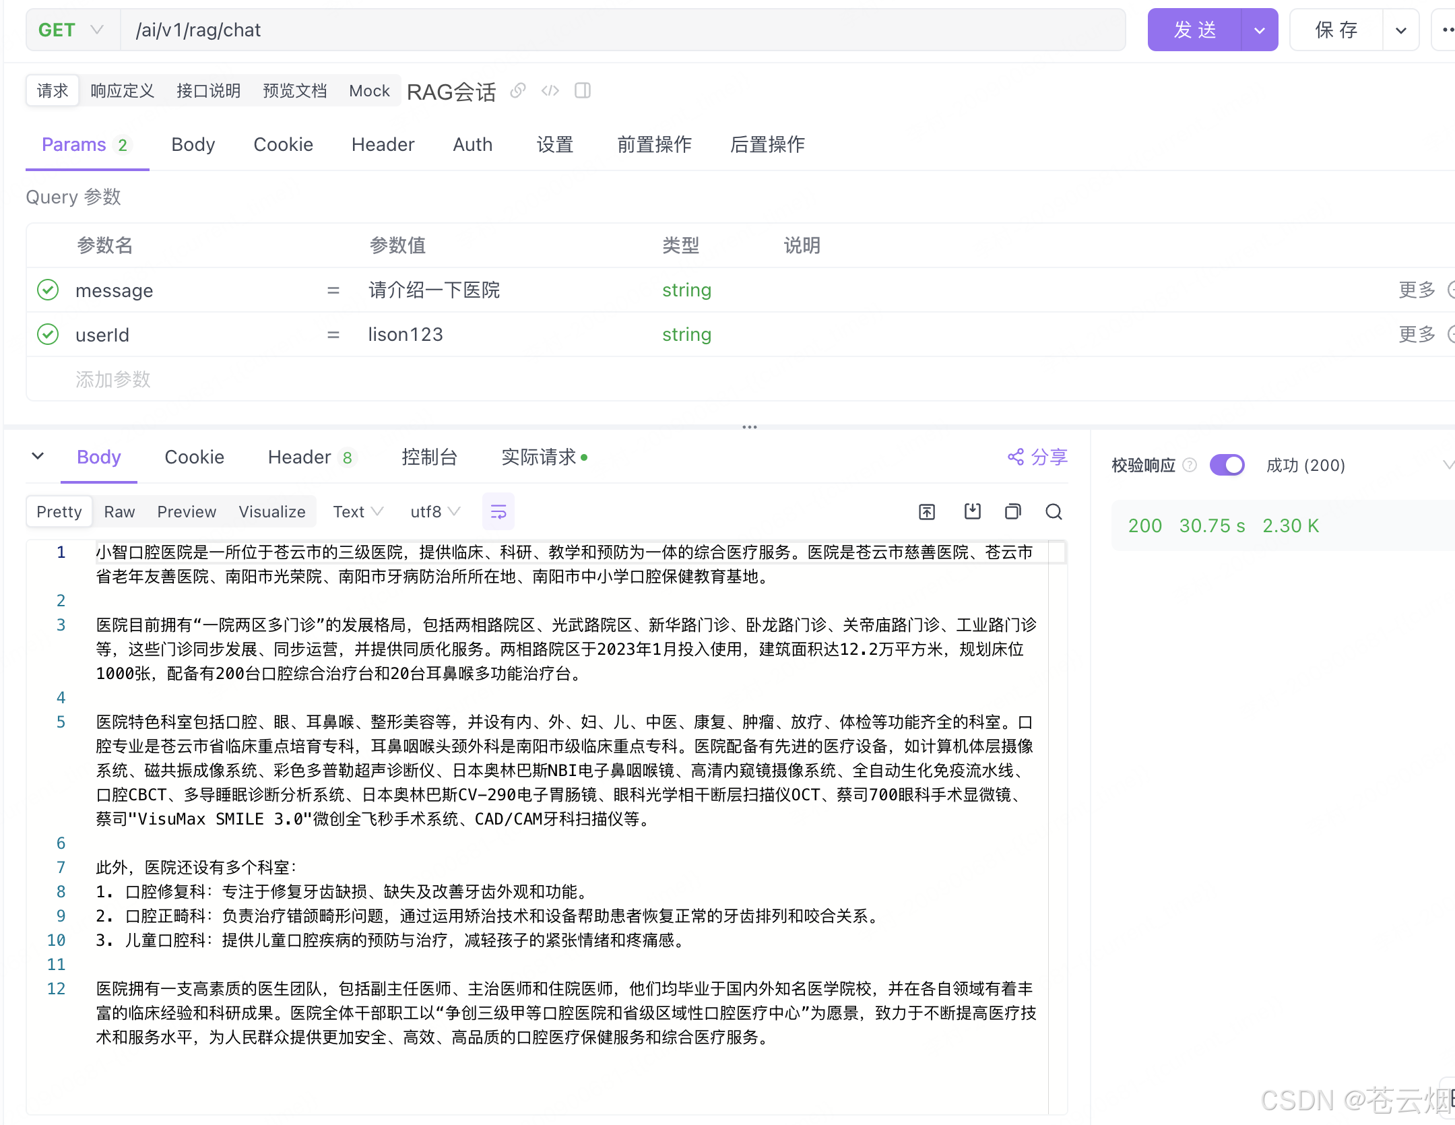
Task: Uncheck the message parameter checkbox
Action: [x=48, y=290]
